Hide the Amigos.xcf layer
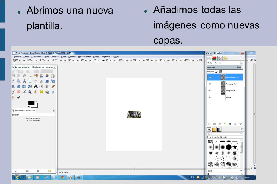This screenshot has width=277, height=184. pyautogui.click(x=210, y=90)
